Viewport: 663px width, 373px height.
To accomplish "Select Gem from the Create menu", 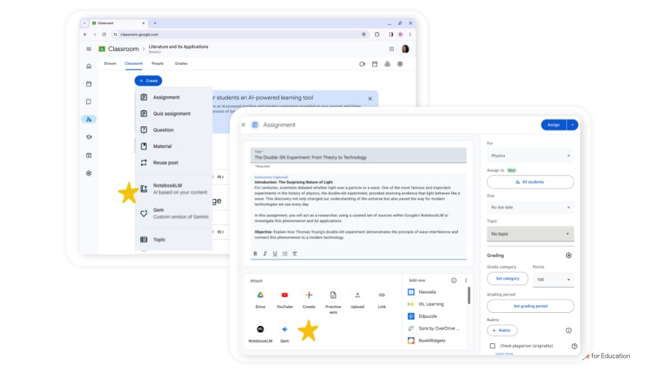I will coord(174,213).
